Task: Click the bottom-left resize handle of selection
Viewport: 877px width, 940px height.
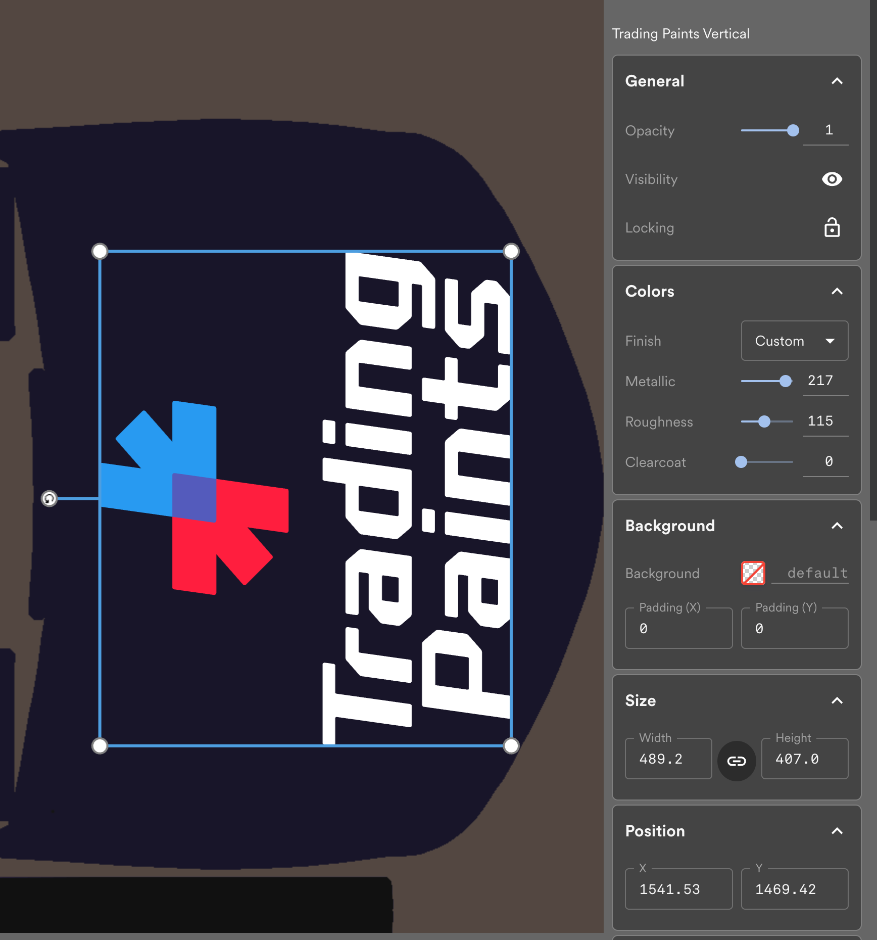Action: 100,746
